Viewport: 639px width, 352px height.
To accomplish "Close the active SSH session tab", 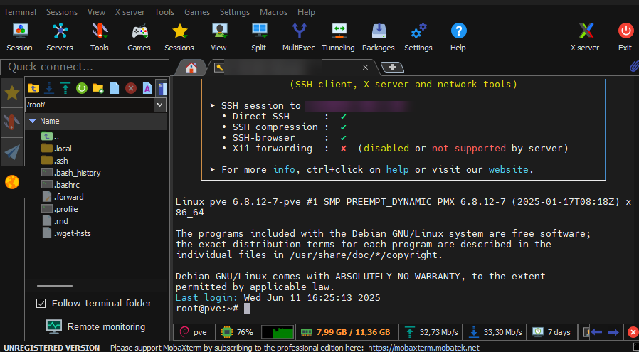I will (x=365, y=68).
